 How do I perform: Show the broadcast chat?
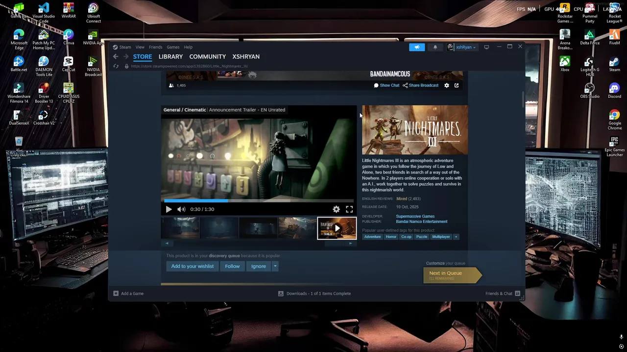point(386,85)
